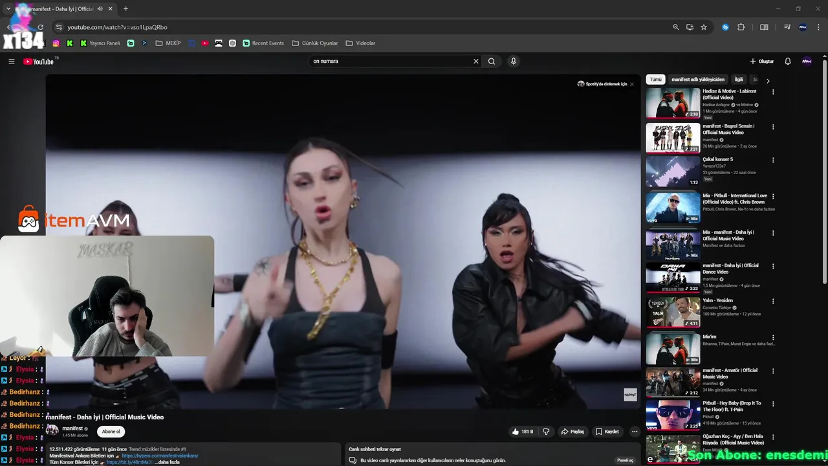Show more filter chips with right arrow

point(768,81)
